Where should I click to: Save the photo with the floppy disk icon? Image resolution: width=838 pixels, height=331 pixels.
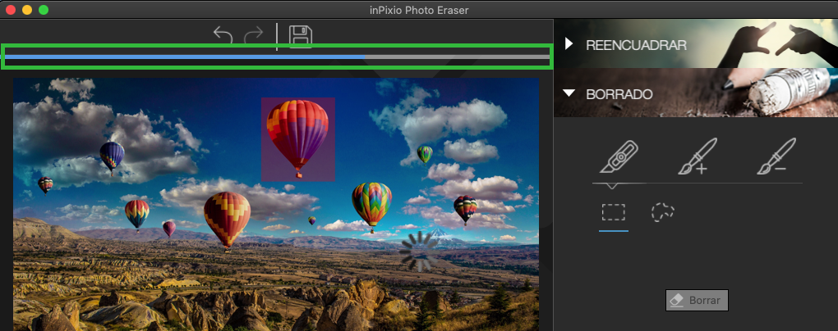click(301, 36)
